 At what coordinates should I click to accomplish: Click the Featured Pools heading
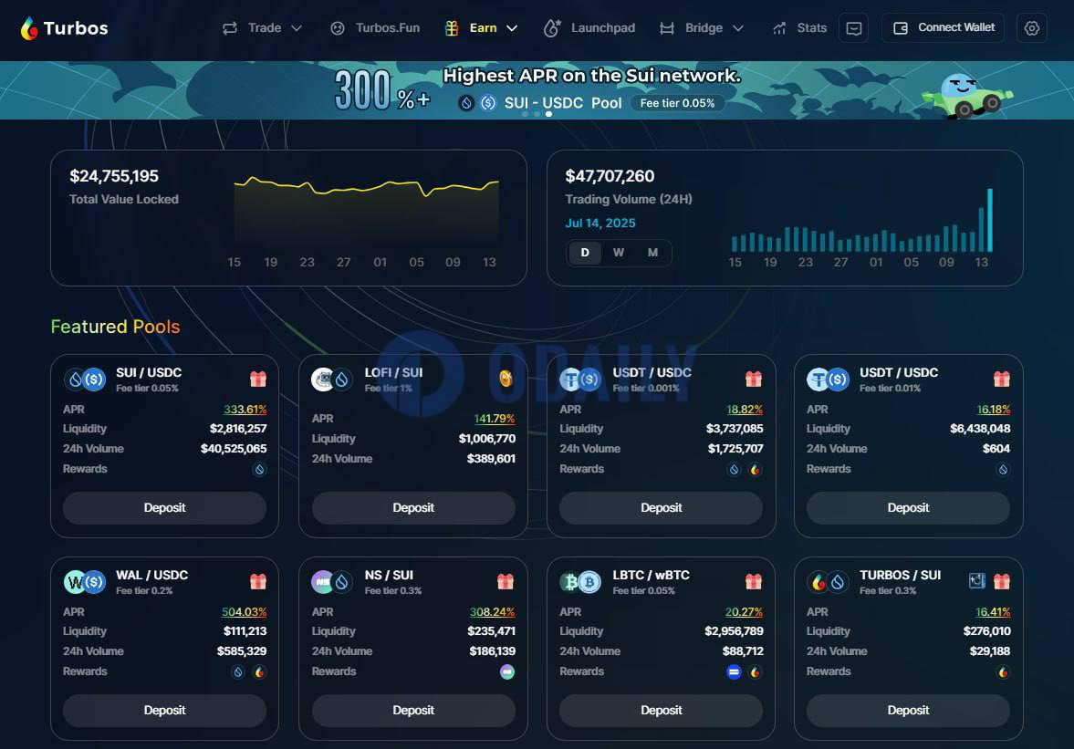click(x=115, y=327)
